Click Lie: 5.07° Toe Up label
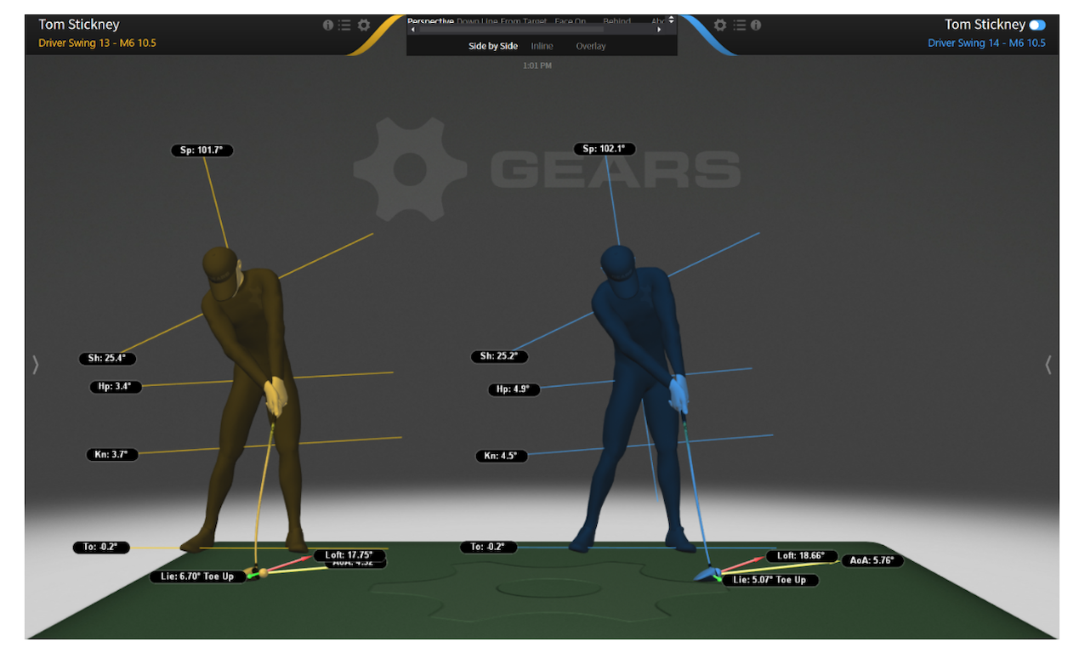Image resolution: width=1079 pixels, height=653 pixels. [770, 580]
